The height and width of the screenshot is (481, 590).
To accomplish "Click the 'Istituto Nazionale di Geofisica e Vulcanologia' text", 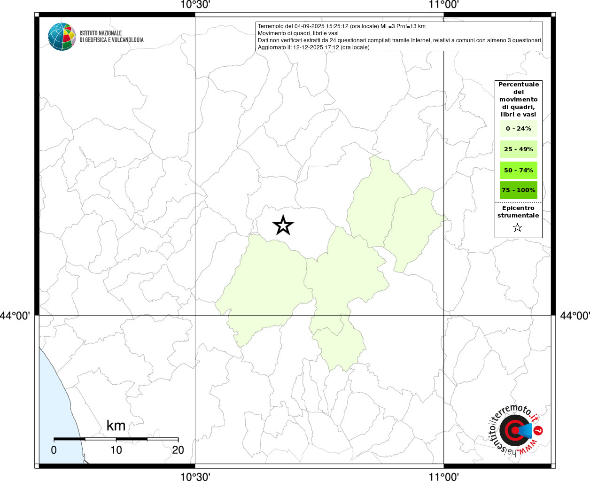I will click(x=111, y=37).
